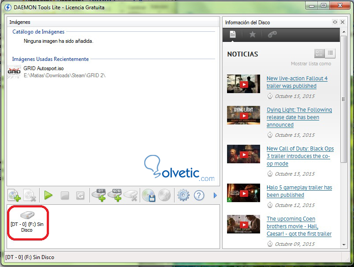Click the news scrollbar down arrow
Viewport: 354px width, 267px height.
344,244
